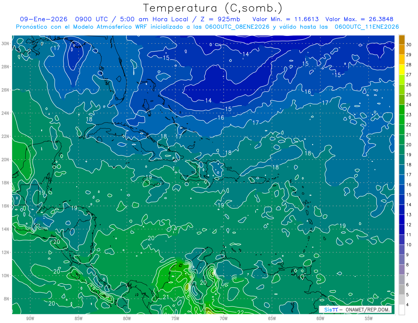Click the init time '0600UTC_08ENE2026'
Viewport: 418px width, 323px height.
click(x=237, y=27)
